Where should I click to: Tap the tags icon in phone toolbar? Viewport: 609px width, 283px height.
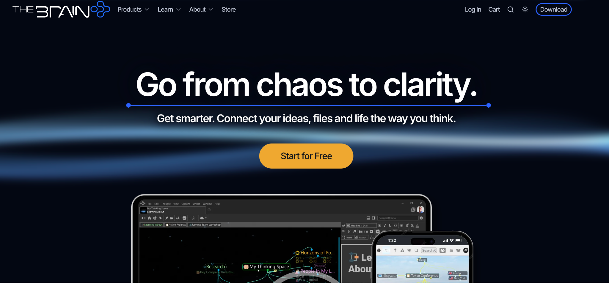409,250
